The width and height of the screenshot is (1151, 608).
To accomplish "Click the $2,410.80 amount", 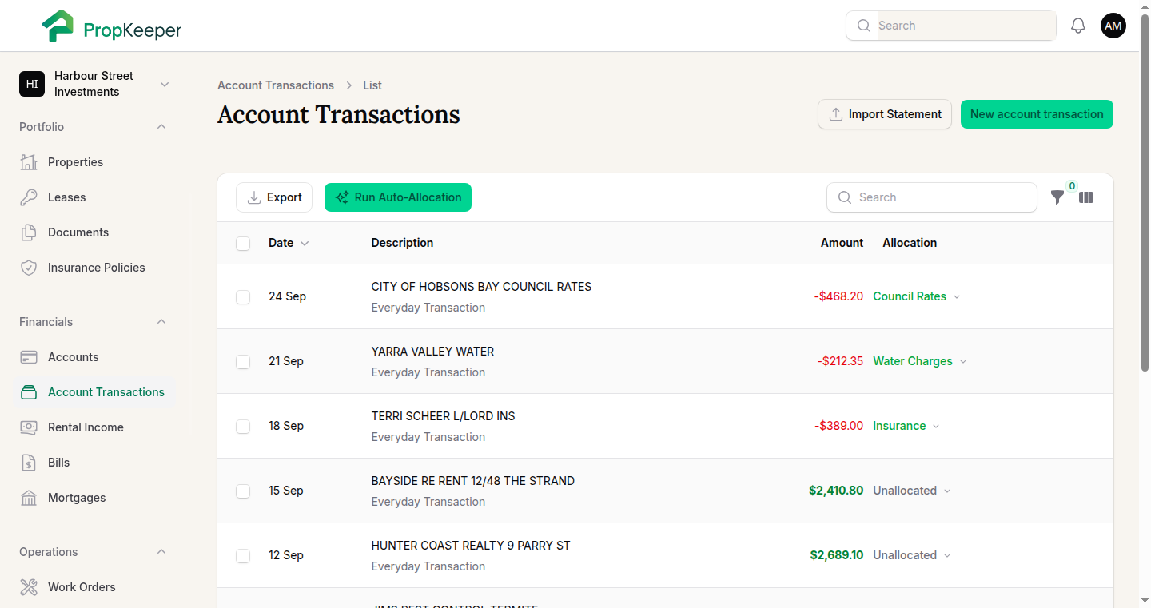I will click(x=836, y=491).
